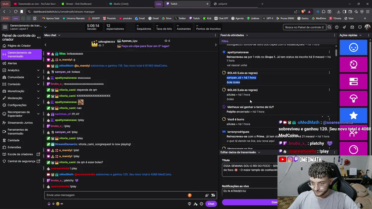Viewport: 372px width, 209px height.
Task: Open the help question mark icon in header
Action: tap(337, 27)
